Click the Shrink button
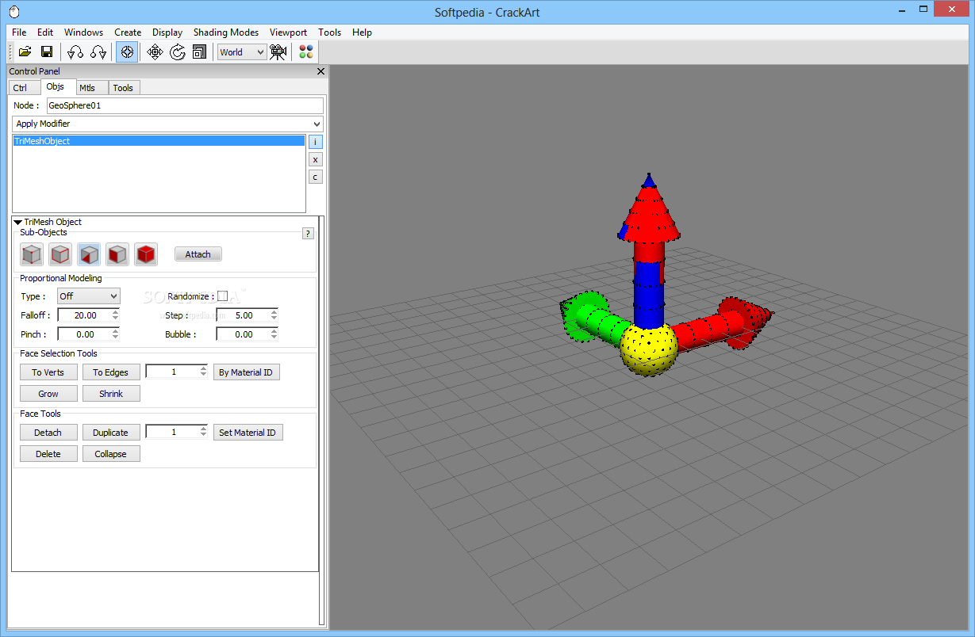Viewport: 975px width, 637px height. pyautogui.click(x=111, y=394)
